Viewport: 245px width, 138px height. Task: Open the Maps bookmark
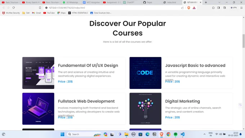click(61, 13)
